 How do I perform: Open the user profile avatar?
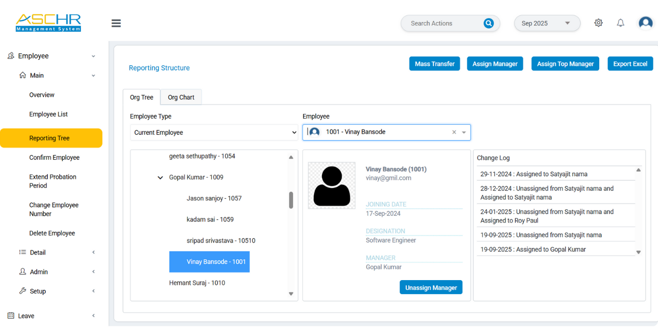click(645, 22)
